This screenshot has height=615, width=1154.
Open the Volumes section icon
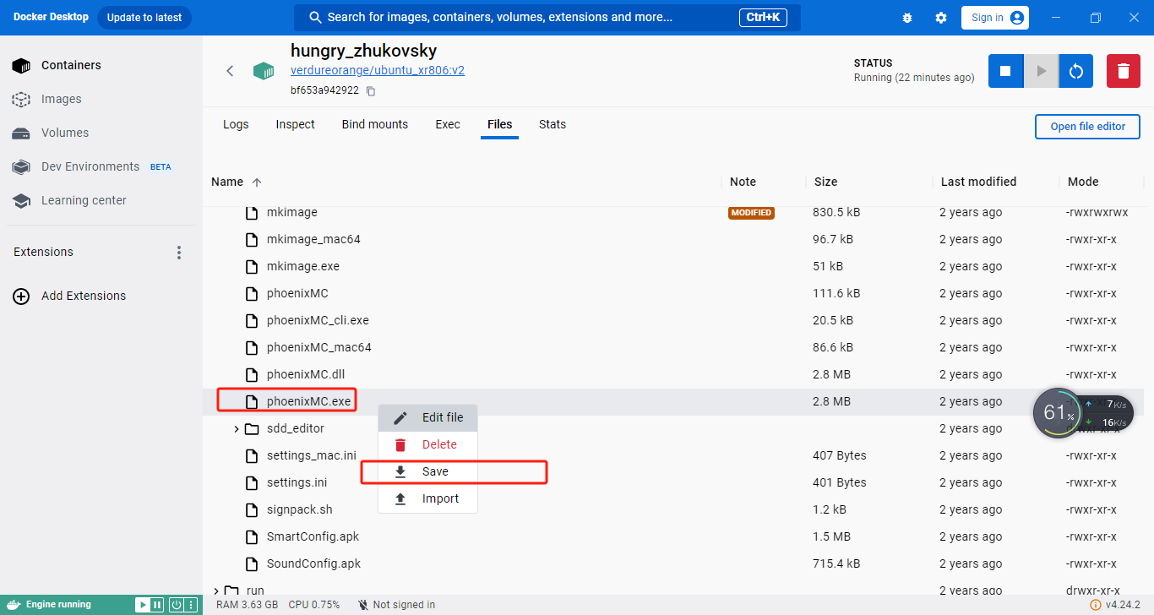click(21, 133)
